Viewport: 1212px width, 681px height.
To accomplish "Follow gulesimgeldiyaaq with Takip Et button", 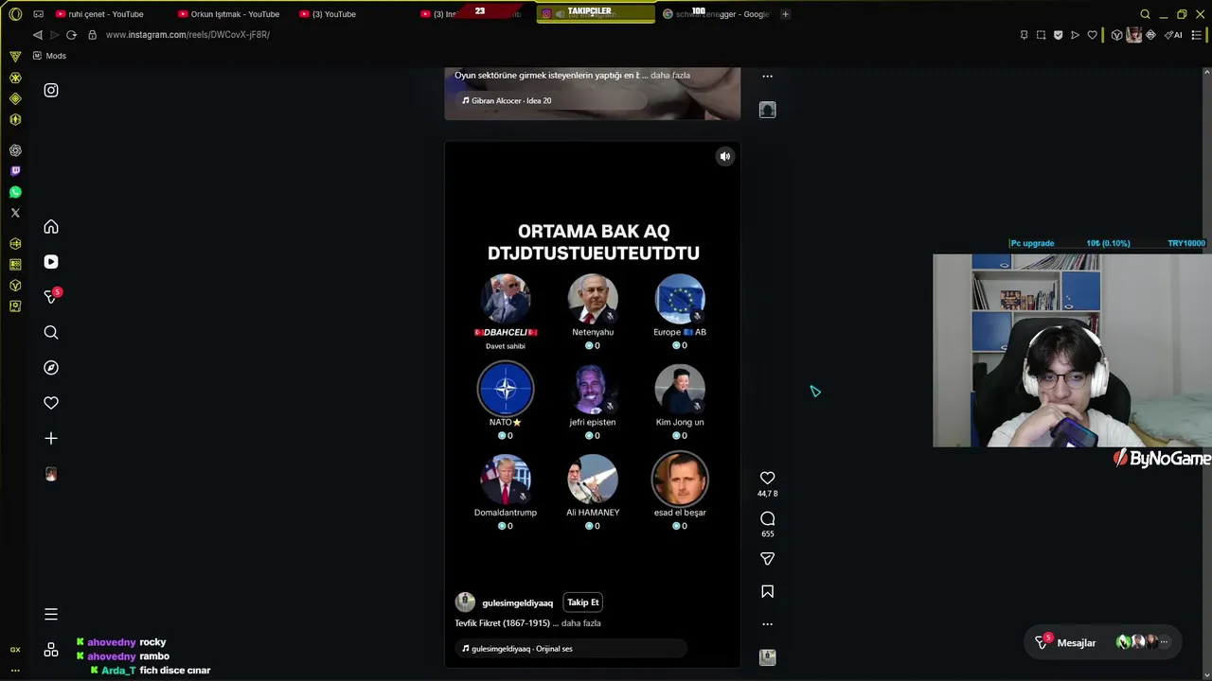I will [x=582, y=602].
